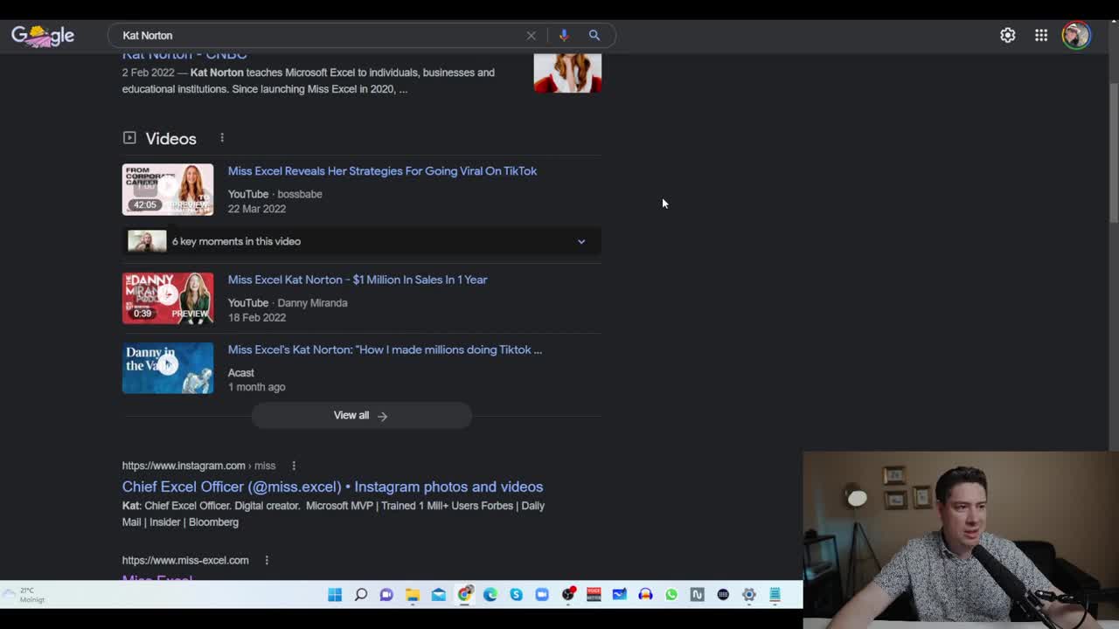Open the Danny Miranda video thumbnail
Screen dimensions: 1119x629
pos(168,298)
